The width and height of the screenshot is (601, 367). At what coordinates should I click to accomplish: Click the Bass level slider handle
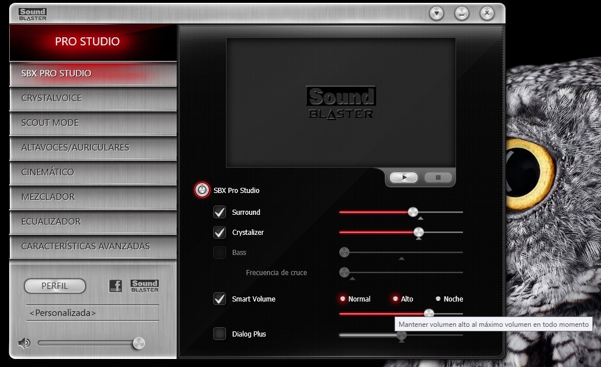(x=344, y=252)
